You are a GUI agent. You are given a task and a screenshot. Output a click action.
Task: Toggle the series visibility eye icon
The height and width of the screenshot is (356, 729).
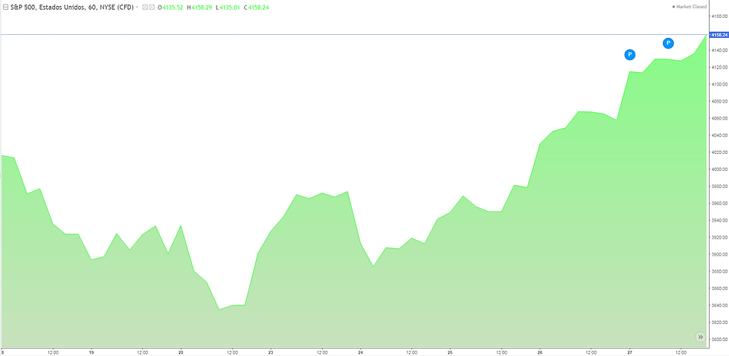(145, 7)
